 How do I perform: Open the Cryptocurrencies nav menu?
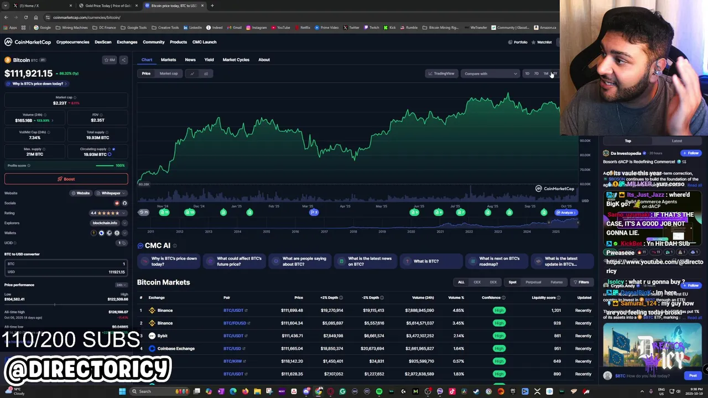pyautogui.click(x=72, y=42)
